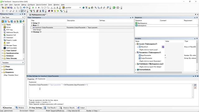Expand the Database folder
The image size is (199, 112).
2,56
